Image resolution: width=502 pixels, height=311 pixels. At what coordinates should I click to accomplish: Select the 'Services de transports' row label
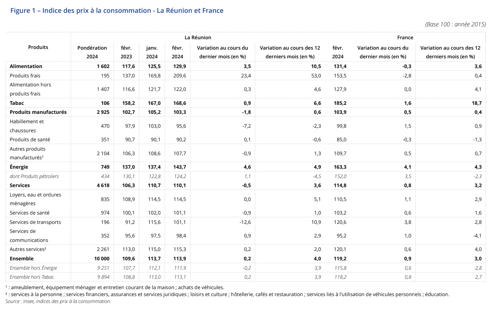35,222
